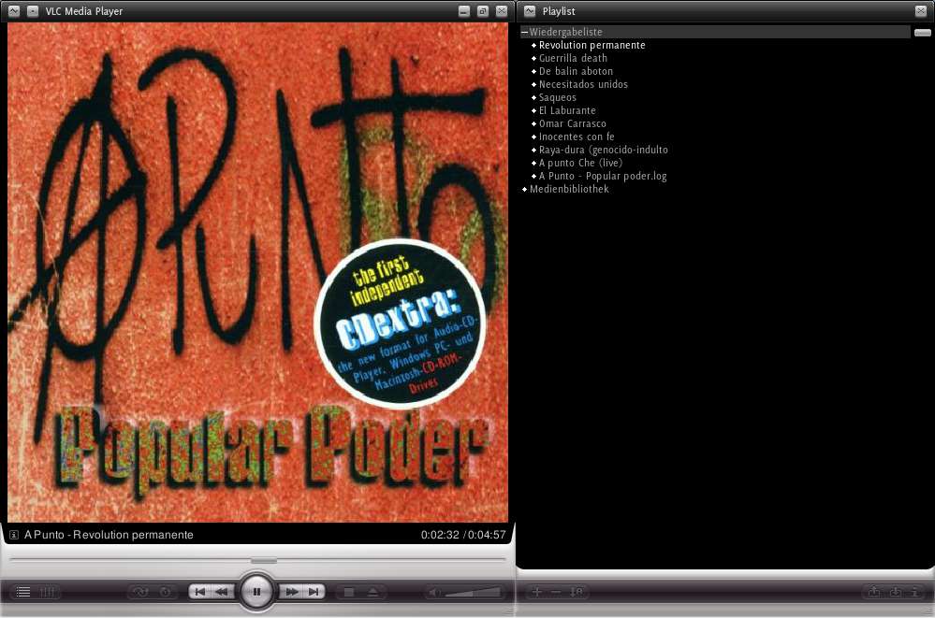Skip to the previous track
Screen dimensions: 935x618
(200, 592)
